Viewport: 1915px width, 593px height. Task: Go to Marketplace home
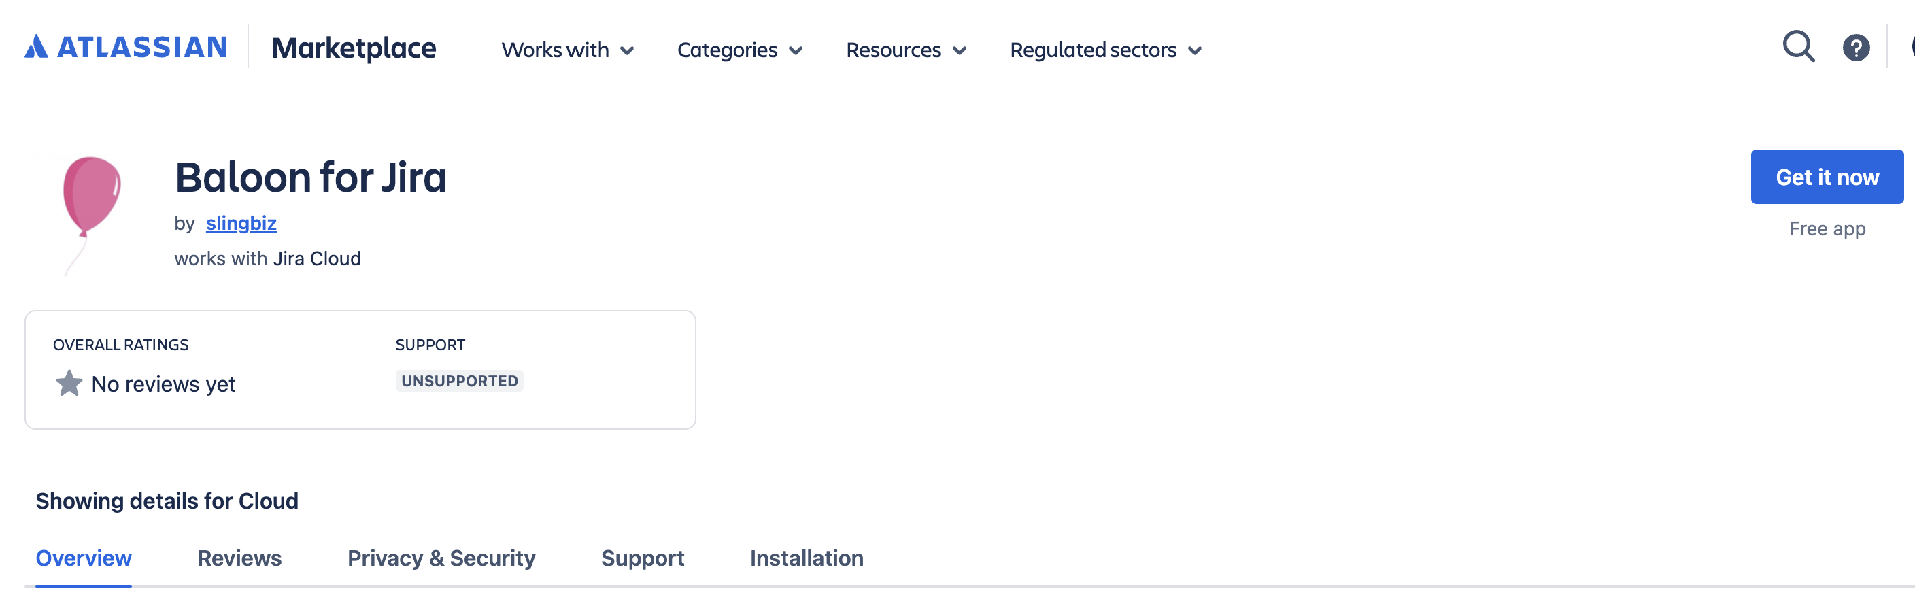pos(354,48)
